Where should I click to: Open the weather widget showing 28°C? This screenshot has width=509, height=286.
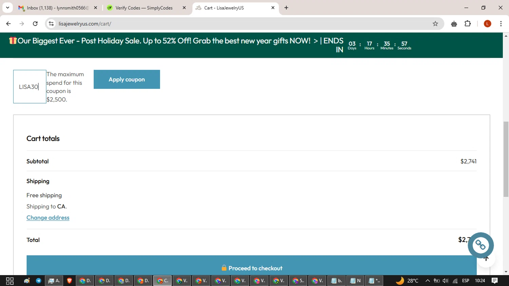(x=407, y=281)
